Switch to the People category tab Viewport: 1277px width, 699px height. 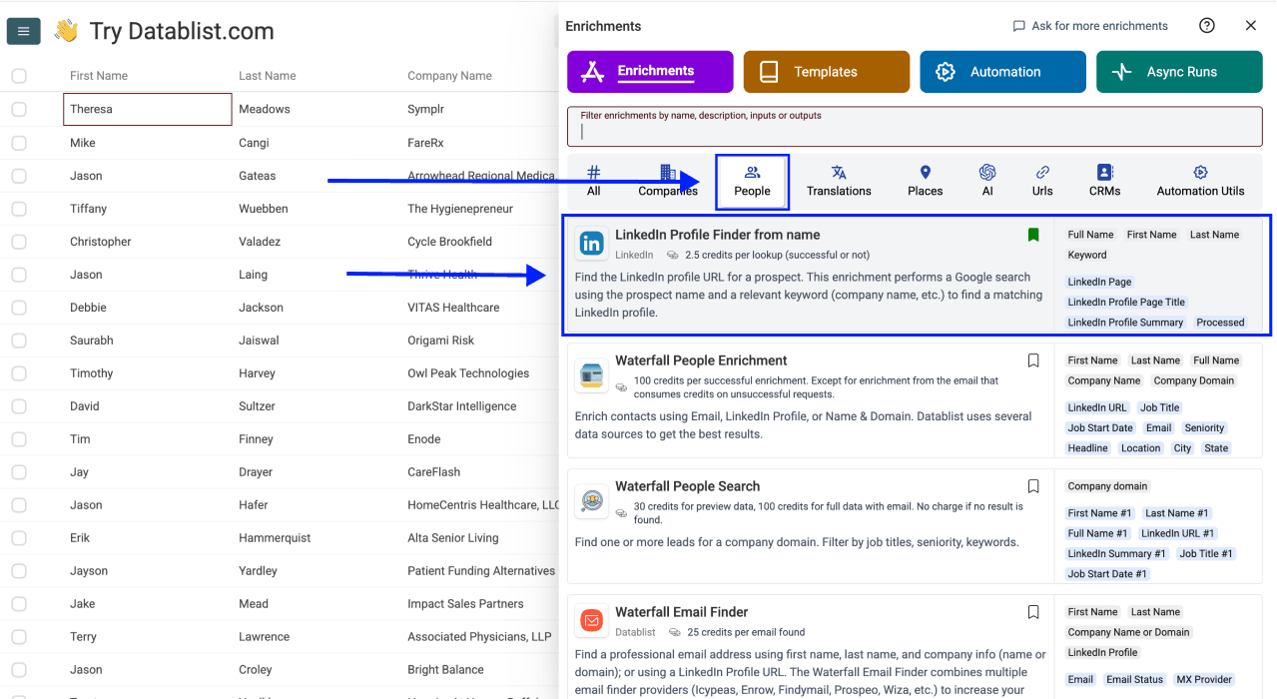coord(752,182)
